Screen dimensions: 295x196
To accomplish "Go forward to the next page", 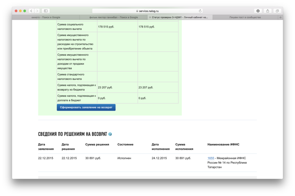I will [37, 11].
